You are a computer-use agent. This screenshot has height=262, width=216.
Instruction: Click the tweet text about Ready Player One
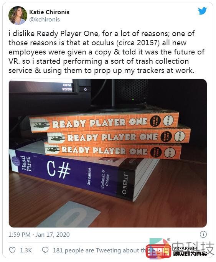click(x=106, y=52)
